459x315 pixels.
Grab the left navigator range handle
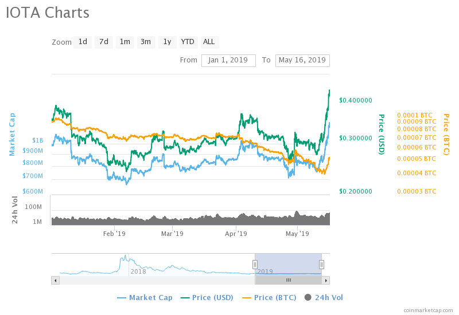click(255, 265)
